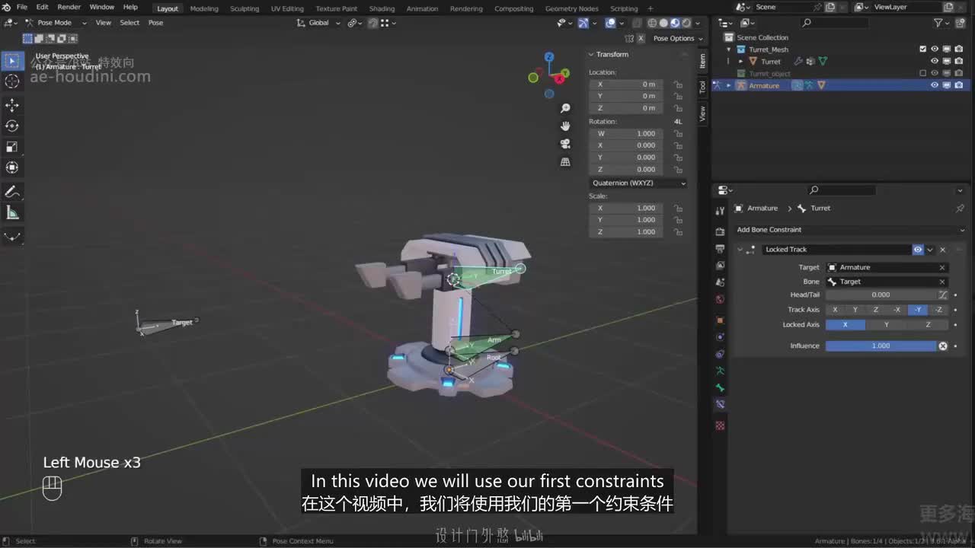Clear the Target bone field
This screenshot has height=548, width=975.
(x=942, y=282)
